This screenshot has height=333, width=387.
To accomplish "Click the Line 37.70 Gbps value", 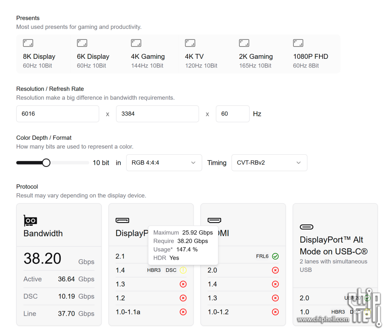I will point(66,314).
